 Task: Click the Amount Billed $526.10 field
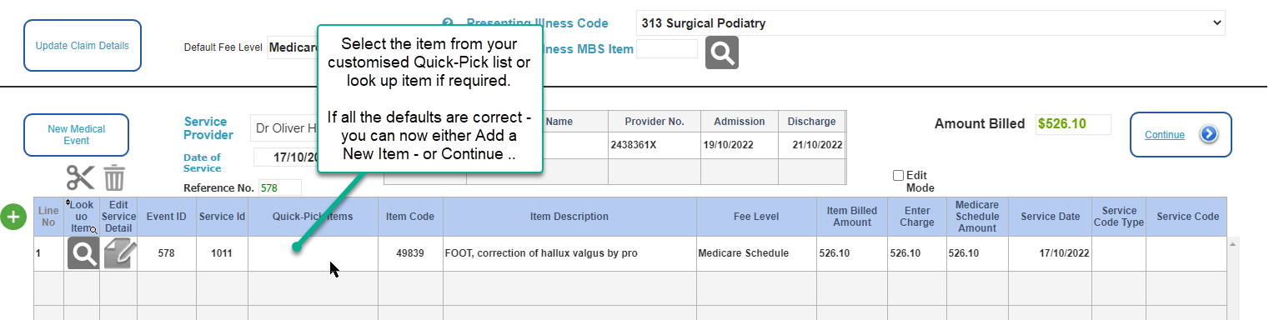pyautogui.click(x=1073, y=124)
